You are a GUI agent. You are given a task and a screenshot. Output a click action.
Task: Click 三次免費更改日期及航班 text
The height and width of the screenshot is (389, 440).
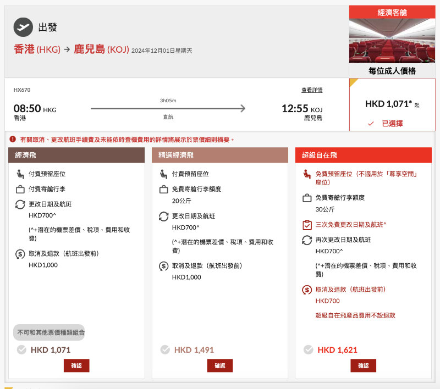351,225
